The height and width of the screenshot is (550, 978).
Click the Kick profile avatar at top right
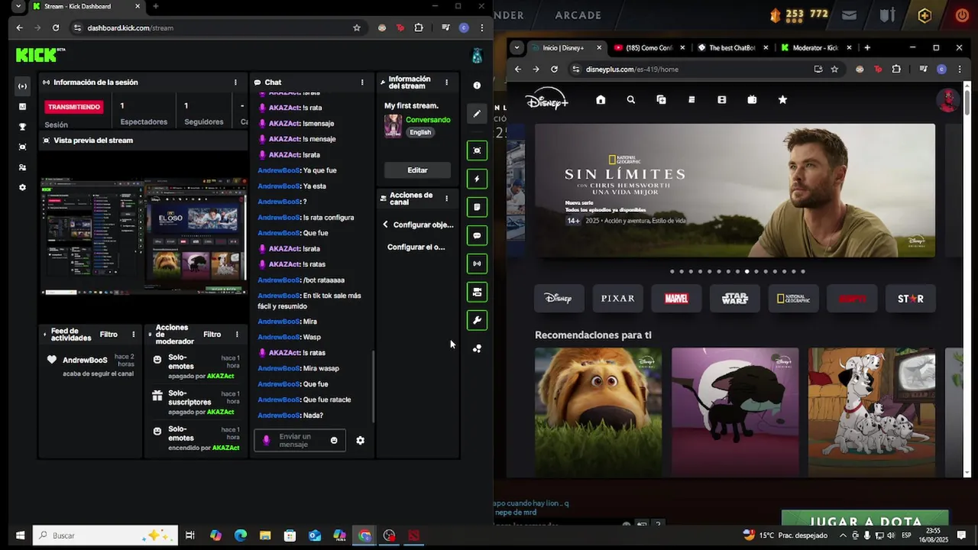[x=477, y=56]
